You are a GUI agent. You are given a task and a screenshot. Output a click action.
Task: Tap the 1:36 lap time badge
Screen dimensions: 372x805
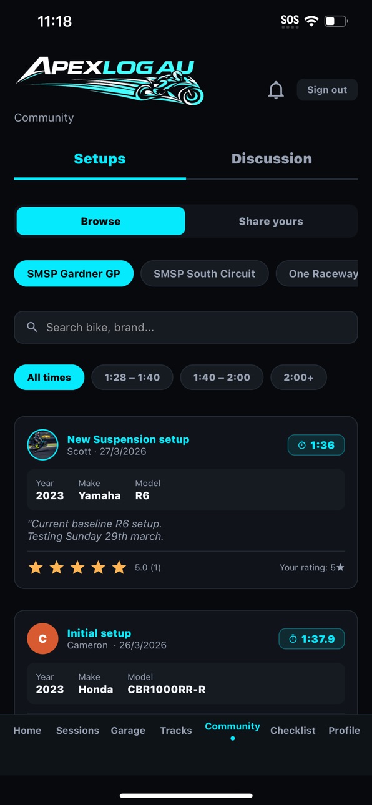(316, 445)
